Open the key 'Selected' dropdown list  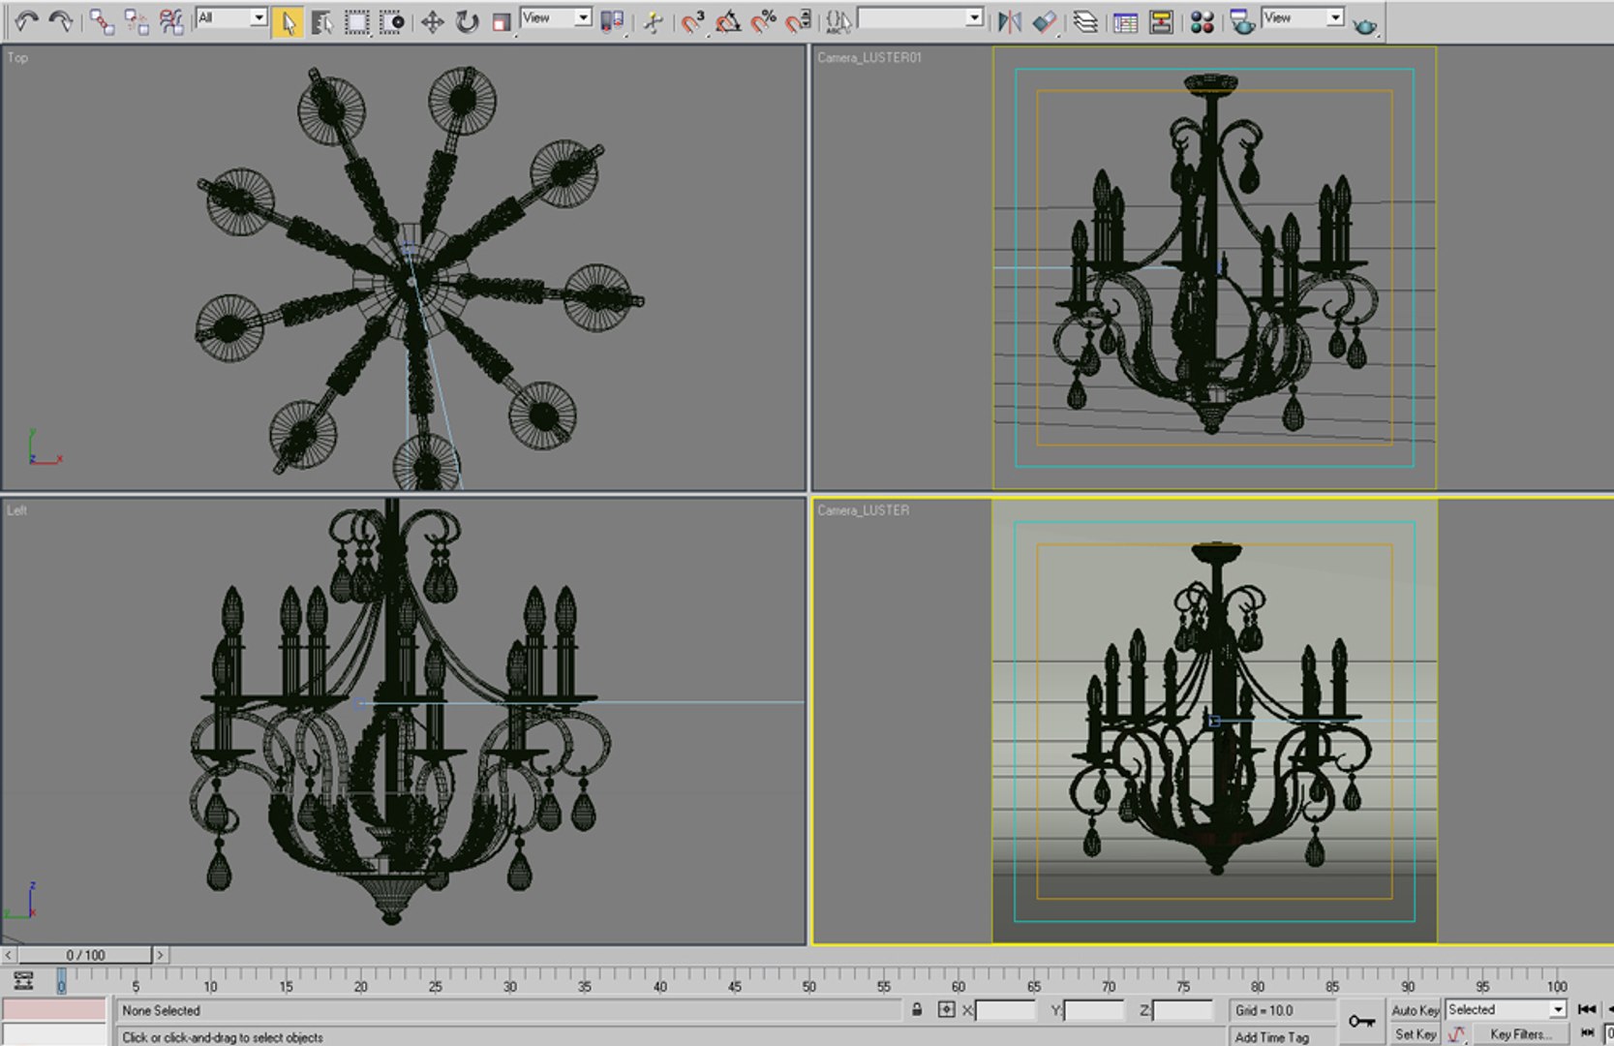tap(1505, 1009)
